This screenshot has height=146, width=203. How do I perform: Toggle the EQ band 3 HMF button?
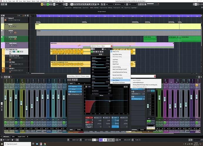coord(112,118)
